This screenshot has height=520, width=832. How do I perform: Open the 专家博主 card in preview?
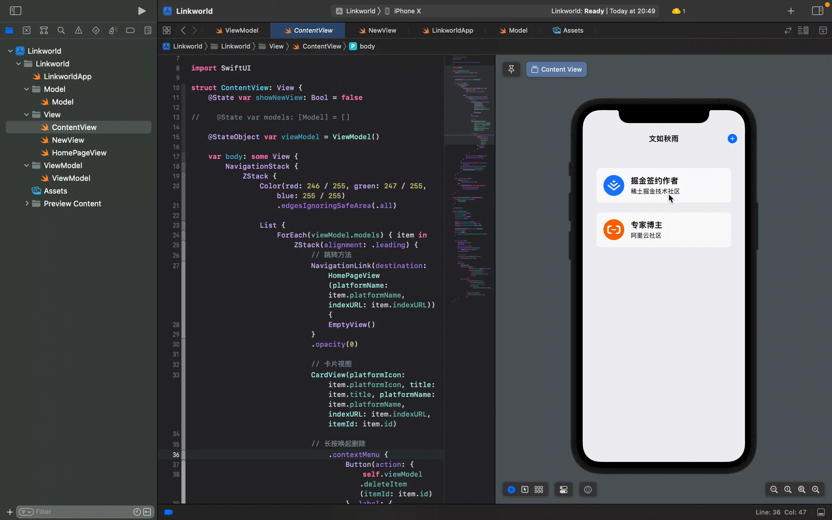[x=664, y=230]
